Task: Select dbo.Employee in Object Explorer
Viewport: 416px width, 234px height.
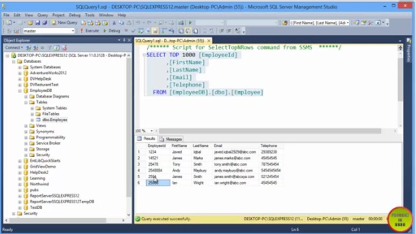Action: pyautogui.click(x=55, y=120)
